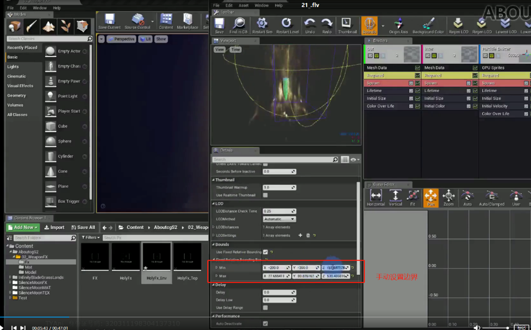This screenshot has width=531, height=330.
Task: Click the Import button in Content Browser
Action: pyautogui.click(x=55, y=227)
